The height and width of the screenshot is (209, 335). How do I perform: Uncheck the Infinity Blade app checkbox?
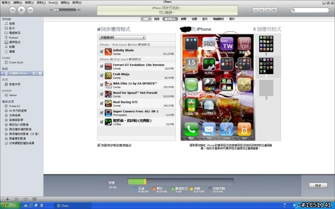click(102, 52)
